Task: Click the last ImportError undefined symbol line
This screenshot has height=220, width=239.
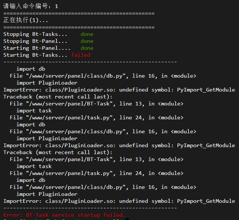Action: click(119, 201)
